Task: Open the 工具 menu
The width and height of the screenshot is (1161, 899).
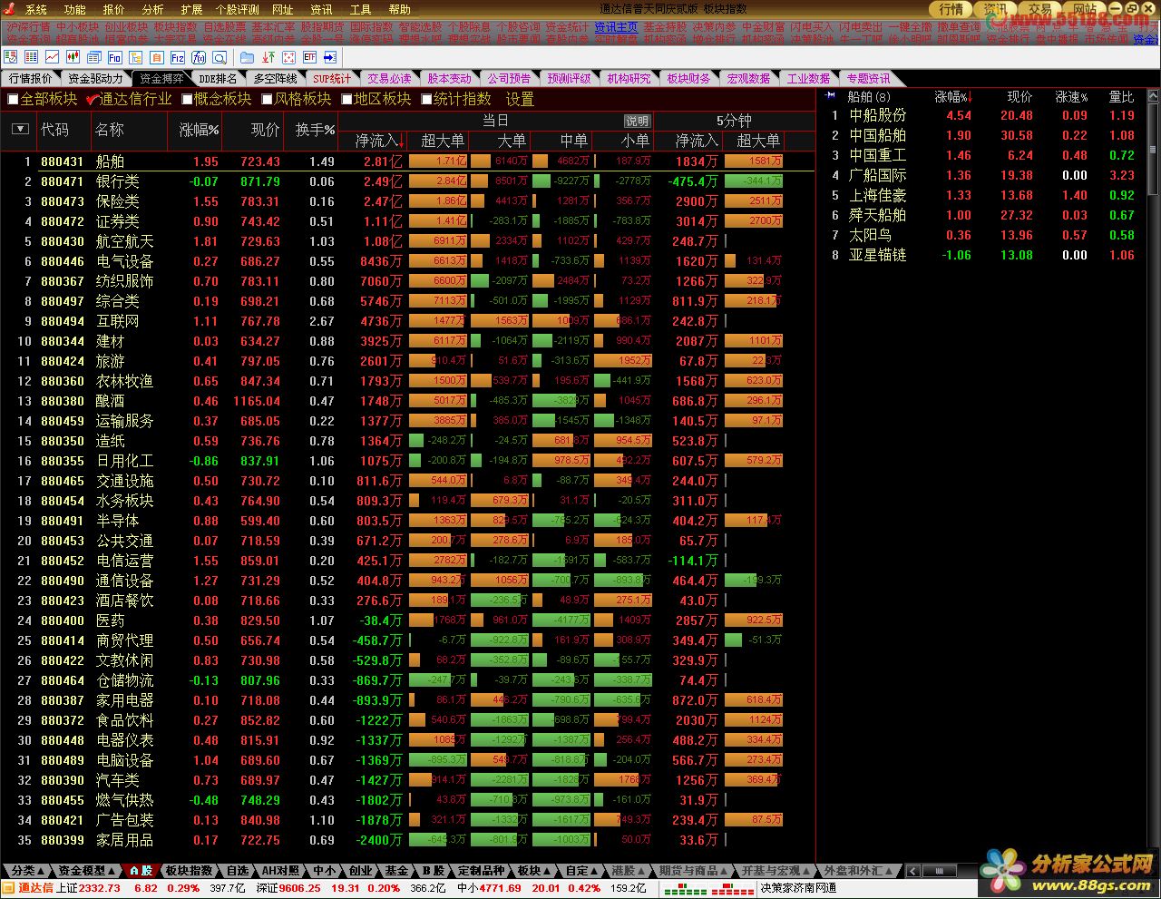Action: (361, 9)
